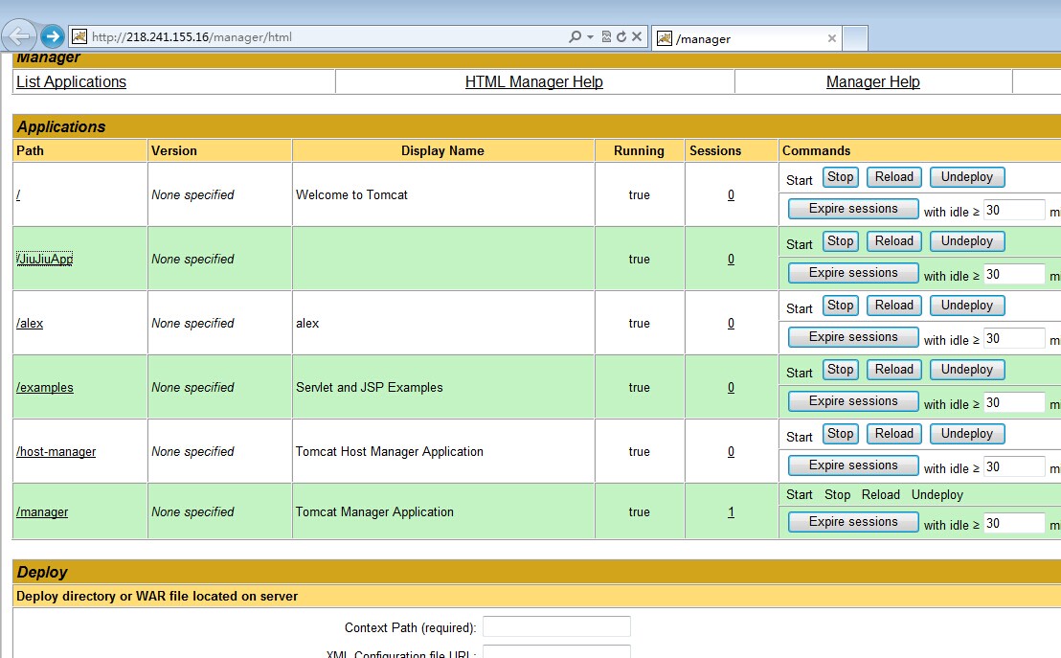The image size is (1061, 658).
Task: Undeploy the /JiuJiuApp application
Action: (967, 241)
